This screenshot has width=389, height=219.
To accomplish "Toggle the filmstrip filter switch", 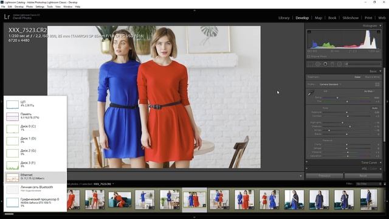I will click(x=385, y=184).
